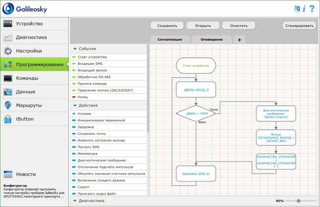Switch to the Сигнализация tab

point(170,40)
